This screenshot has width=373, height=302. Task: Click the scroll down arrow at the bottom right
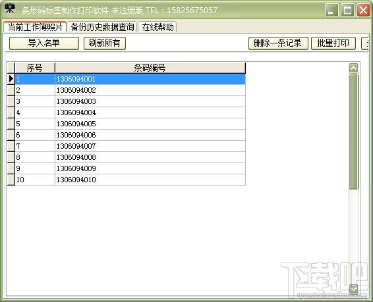pyautogui.click(x=353, y=289)
